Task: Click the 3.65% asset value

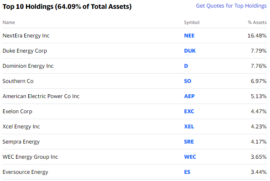Action: 259,157
